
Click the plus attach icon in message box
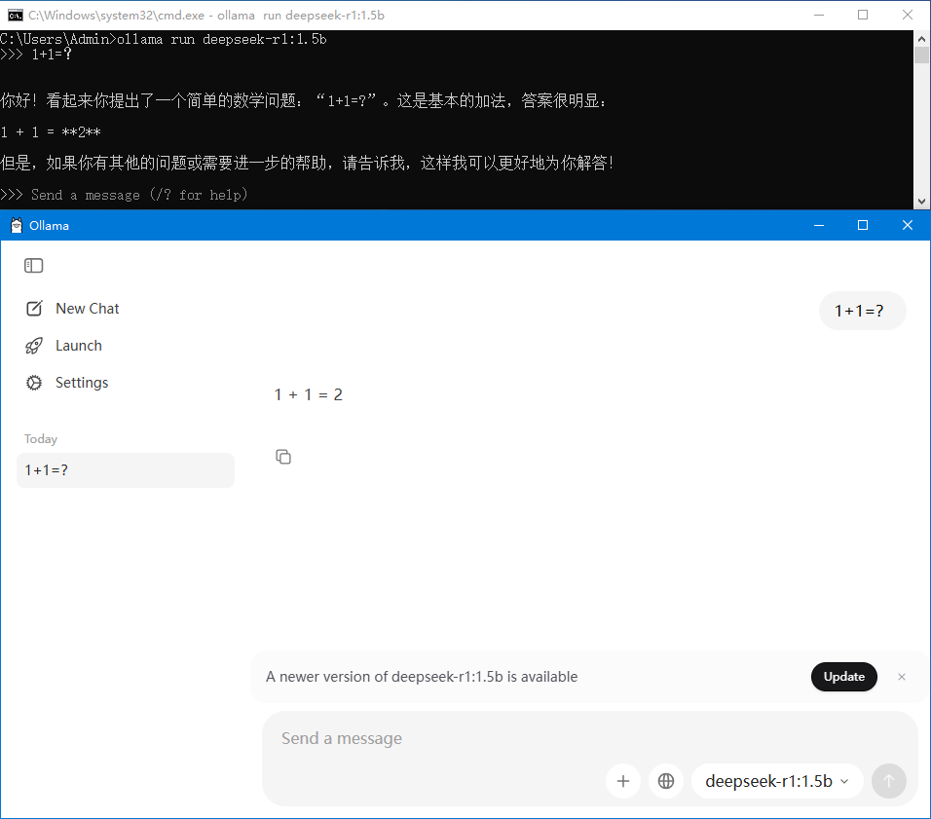(623, 781)
